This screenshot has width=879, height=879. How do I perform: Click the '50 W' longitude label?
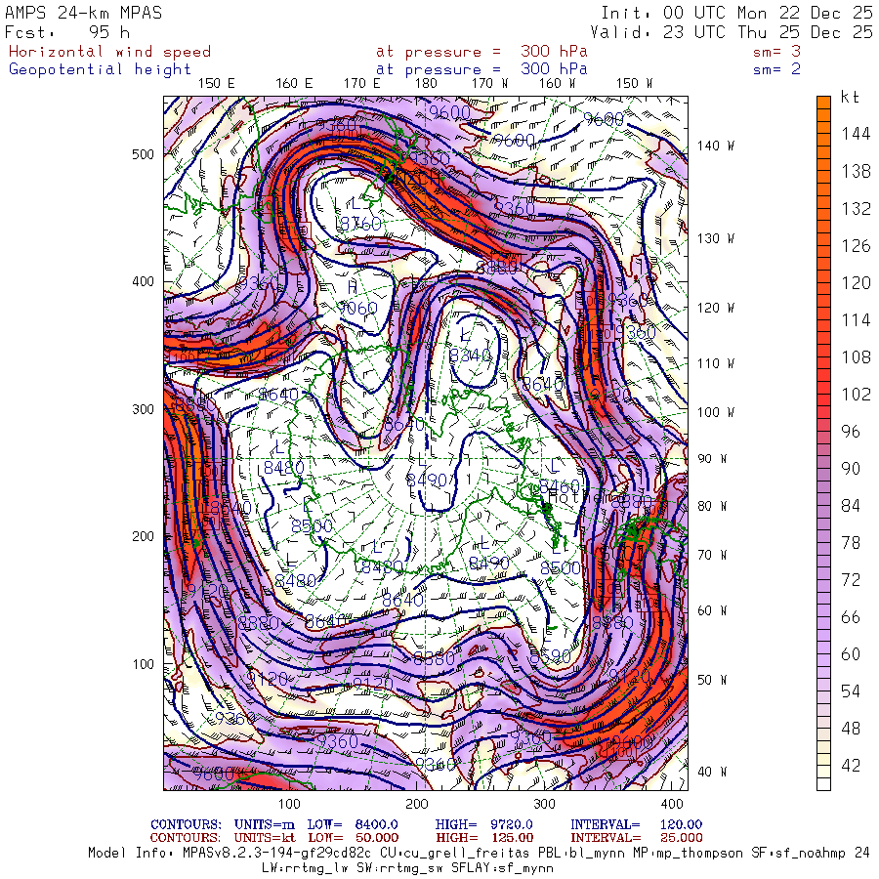(x=713, y=680)
